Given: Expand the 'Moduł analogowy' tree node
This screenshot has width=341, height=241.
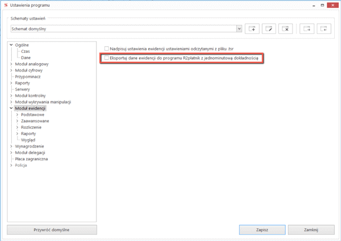Looking at the screenshot, I should point(11,64).
